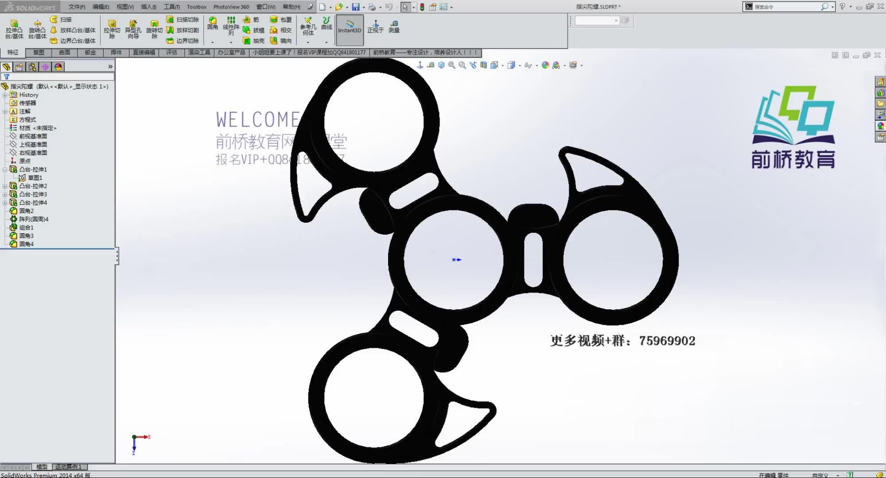
Task: Expand the 凸台-拉伸4 feature node
Action: (x=5, y=203)
